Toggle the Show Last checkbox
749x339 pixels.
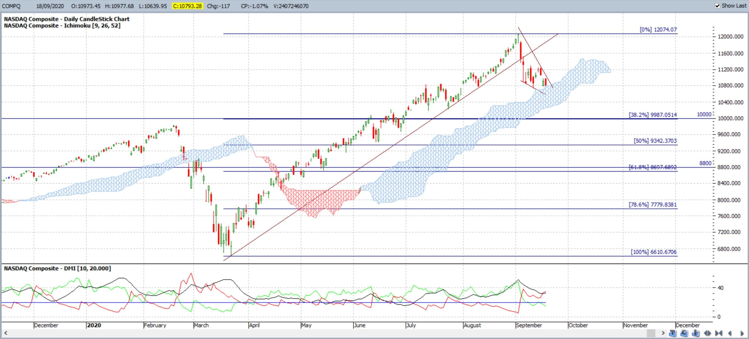point(718,6)
